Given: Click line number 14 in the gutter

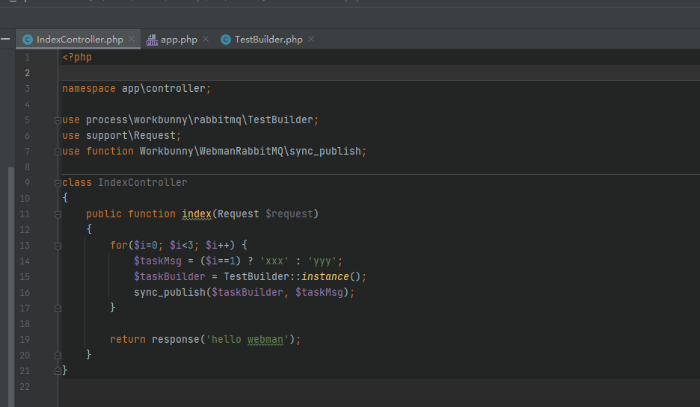Looking at the screenshot, I should click(25, 261).
